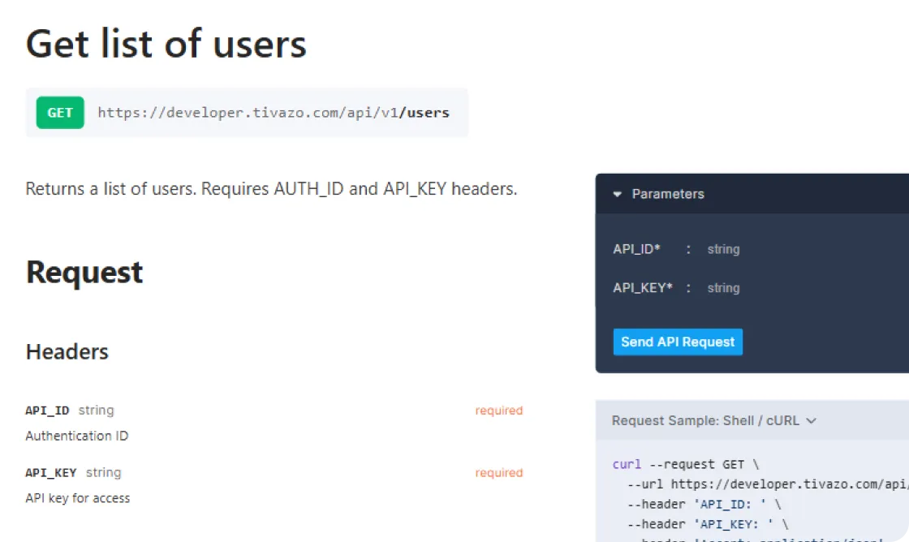Select the API_ID* parameter label
Viewport: 909px width, 542px height.
[635, 249]
